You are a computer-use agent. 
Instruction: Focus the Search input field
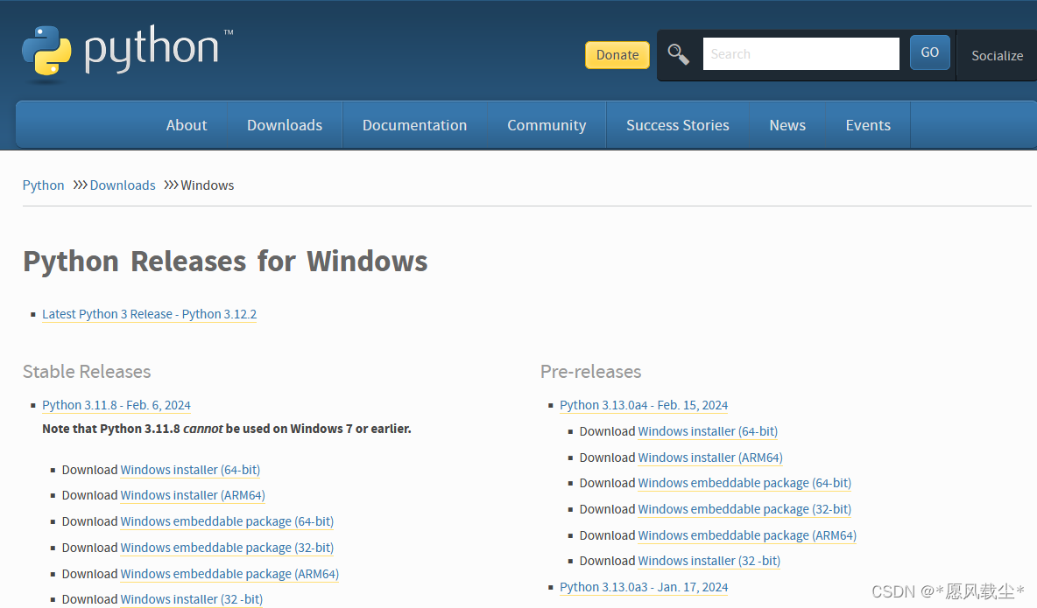(x=801, y=53)
